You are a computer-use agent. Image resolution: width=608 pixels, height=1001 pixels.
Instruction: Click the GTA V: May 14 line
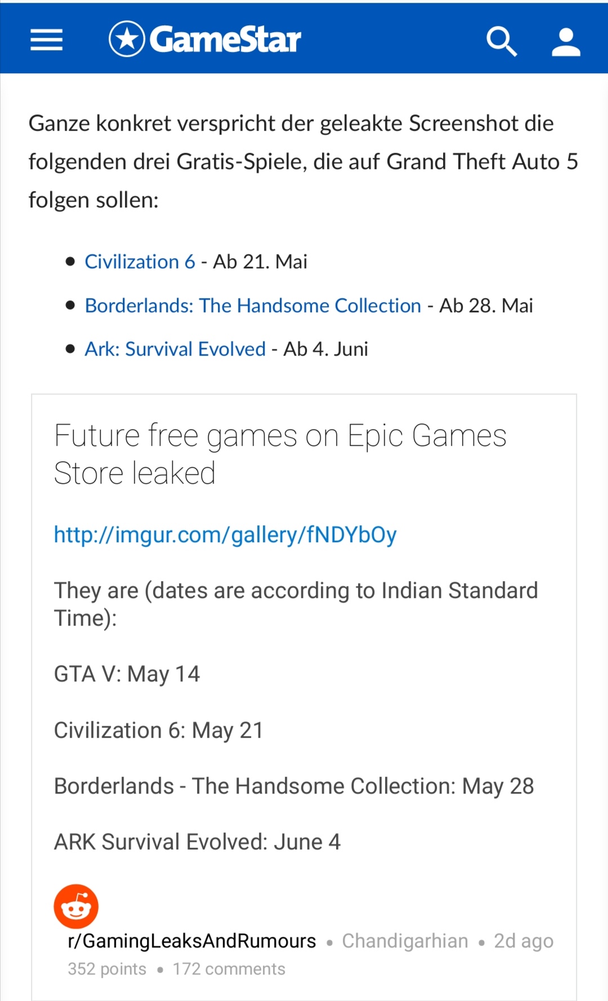127,674
